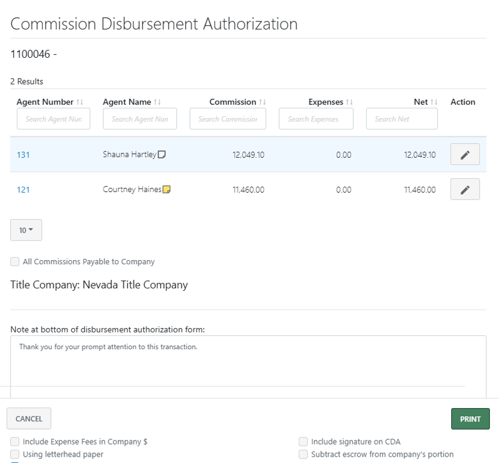
Task: Check Include signature on CDA
Action: 303,441
